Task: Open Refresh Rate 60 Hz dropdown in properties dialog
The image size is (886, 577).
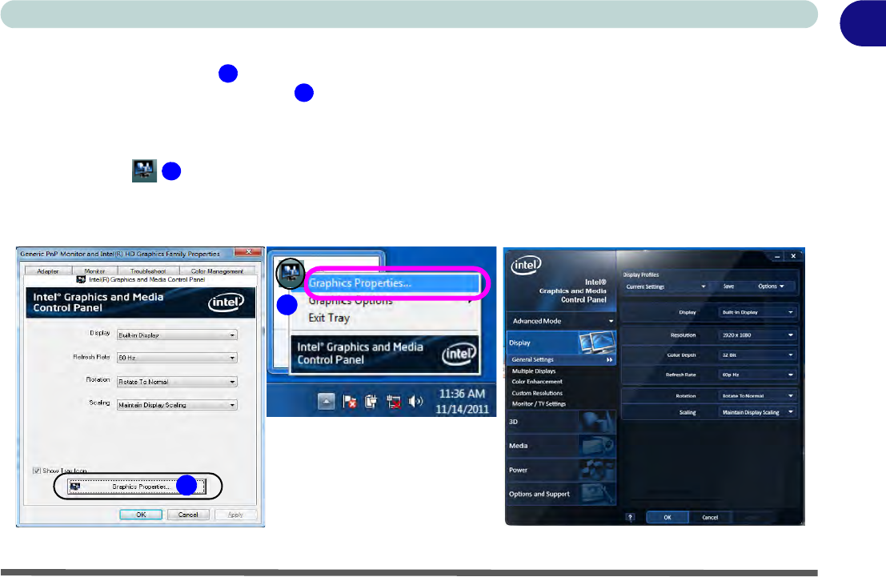Action: click(x=177, y=358)
